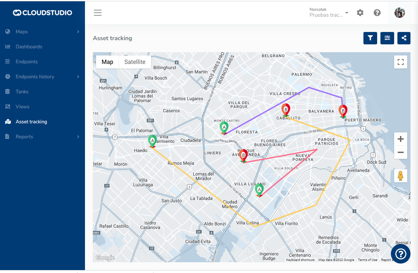Viewport: 418px width, 273px height.
Task: Click the Terms of Use link
Action: [367, 260]
